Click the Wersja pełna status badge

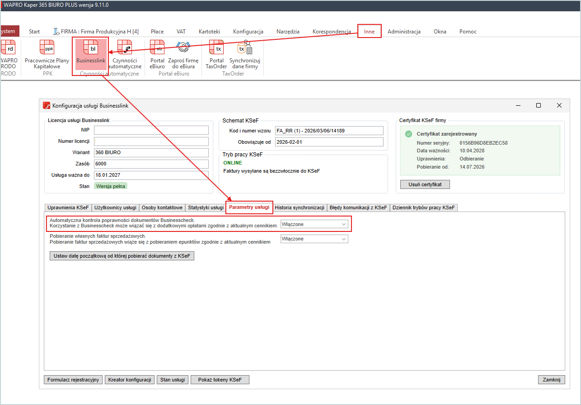(111, 186)
